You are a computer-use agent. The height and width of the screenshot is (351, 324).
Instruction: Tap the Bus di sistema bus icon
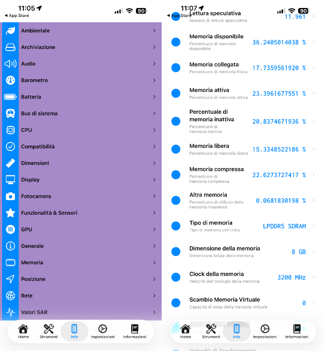10,113
